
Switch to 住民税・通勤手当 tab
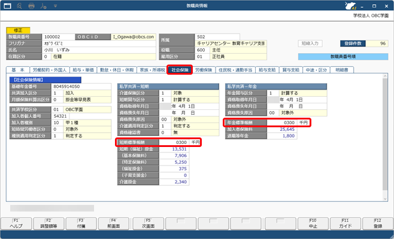click(235, 70)
